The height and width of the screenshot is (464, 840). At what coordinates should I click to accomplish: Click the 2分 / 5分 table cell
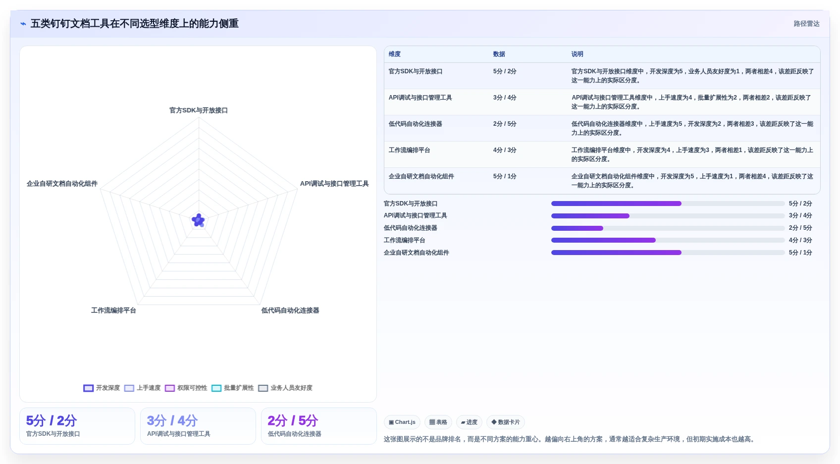tap(505, 124)
